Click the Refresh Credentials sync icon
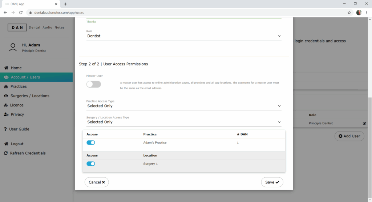Screen dimensions: 372x202 (x=6, y=153)
